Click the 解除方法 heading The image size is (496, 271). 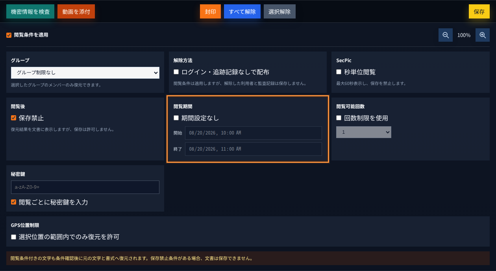coord(183,61)
